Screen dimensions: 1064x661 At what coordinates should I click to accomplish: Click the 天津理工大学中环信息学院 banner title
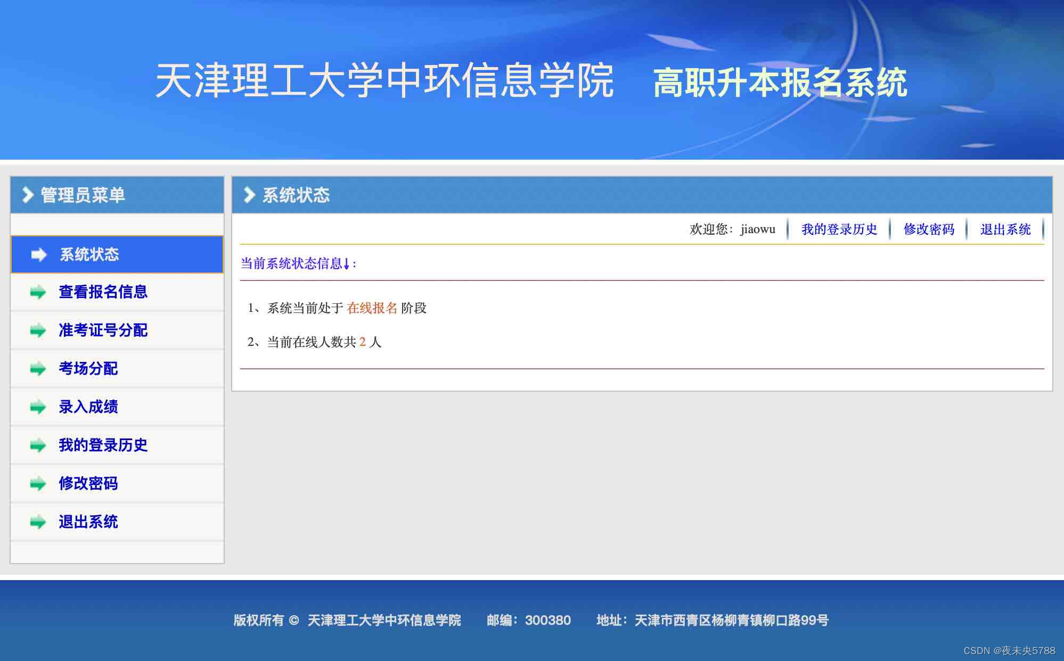coord(384,80)
